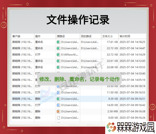Click the Excel file icon in the 14:10:55 row
Viewport: 156px width, 134px height.
pos(58,67)
